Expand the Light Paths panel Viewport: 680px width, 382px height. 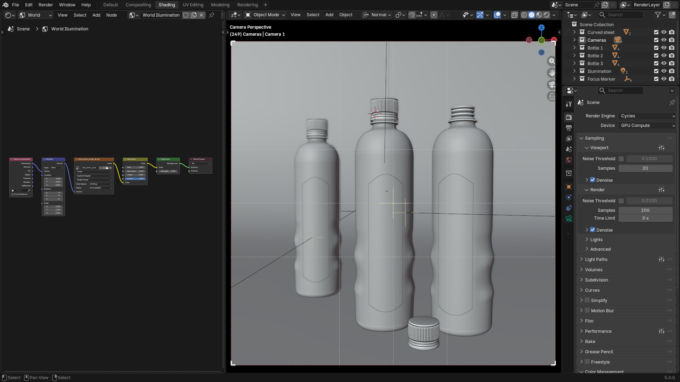pos(596,259)
